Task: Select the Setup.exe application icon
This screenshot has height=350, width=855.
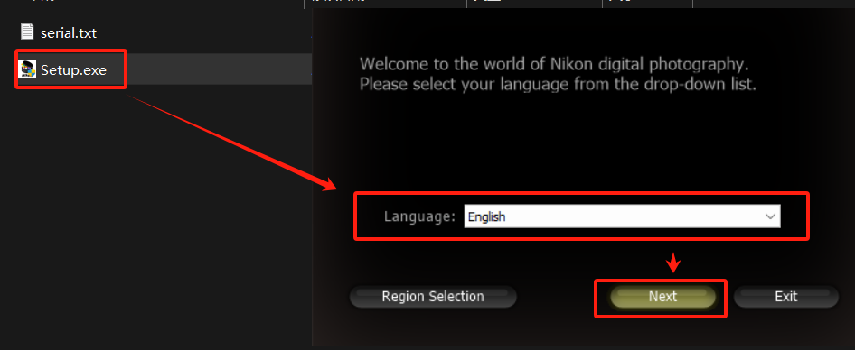Action: [x=27, y=69]
